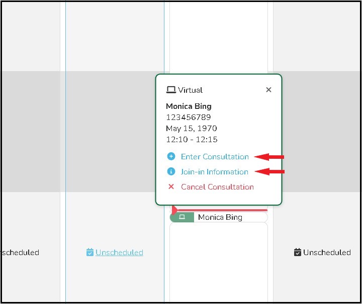Screen dimensions: 362x304
Task: Click the red current-time marker line
Action: [221, 210]
